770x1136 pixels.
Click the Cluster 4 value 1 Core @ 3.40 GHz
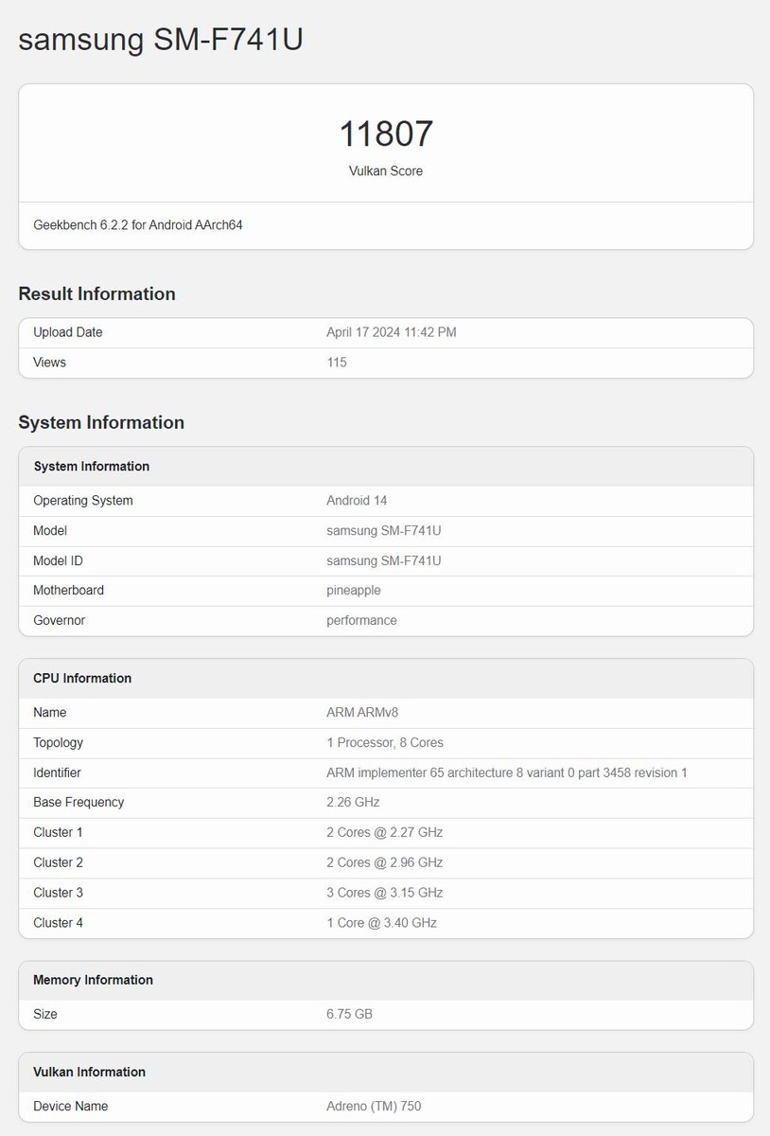[381, 923]
